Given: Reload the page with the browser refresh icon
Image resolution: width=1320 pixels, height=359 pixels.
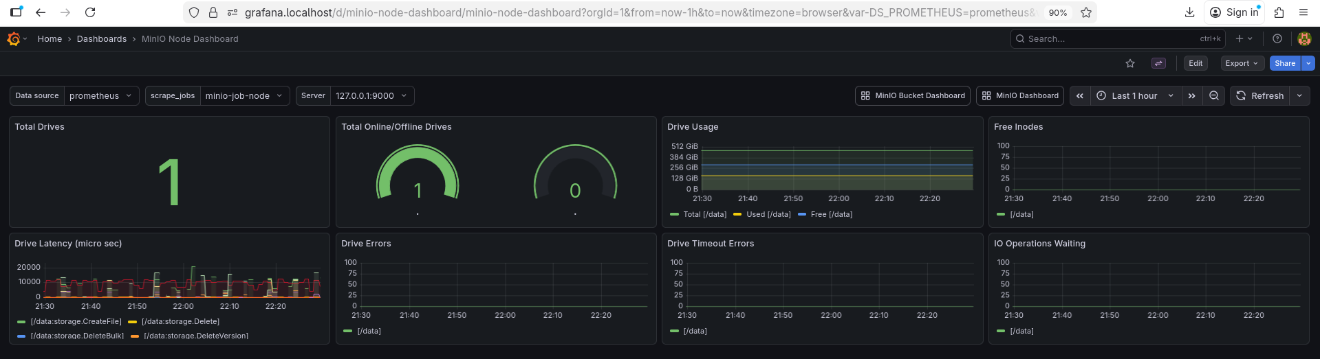Looking at the screenshot, I should pyautogui.click(x=90, y=12).
